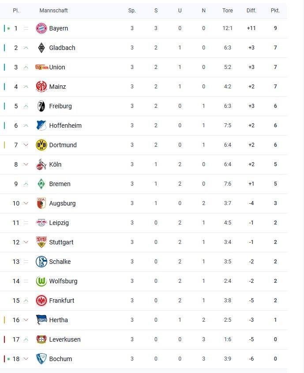This screenshot has width=304, height=373.
Task: Click Union's upward trend arrow
Action: [x=26, y=68]
